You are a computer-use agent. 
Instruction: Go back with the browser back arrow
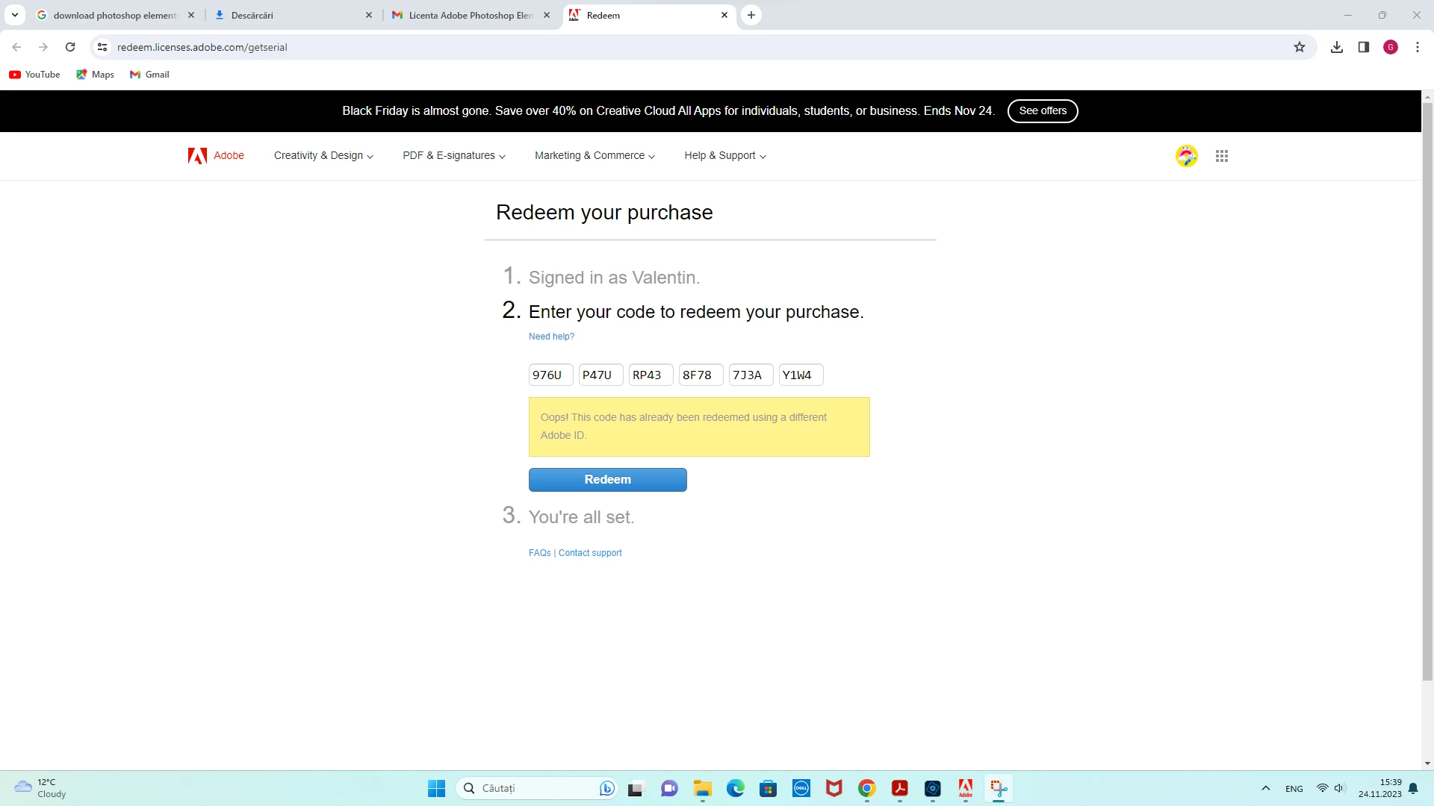(16, 47)
